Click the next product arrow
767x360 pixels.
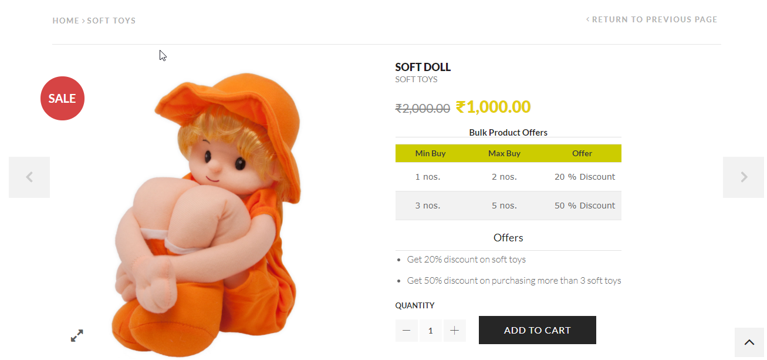(x=744, y=177)
